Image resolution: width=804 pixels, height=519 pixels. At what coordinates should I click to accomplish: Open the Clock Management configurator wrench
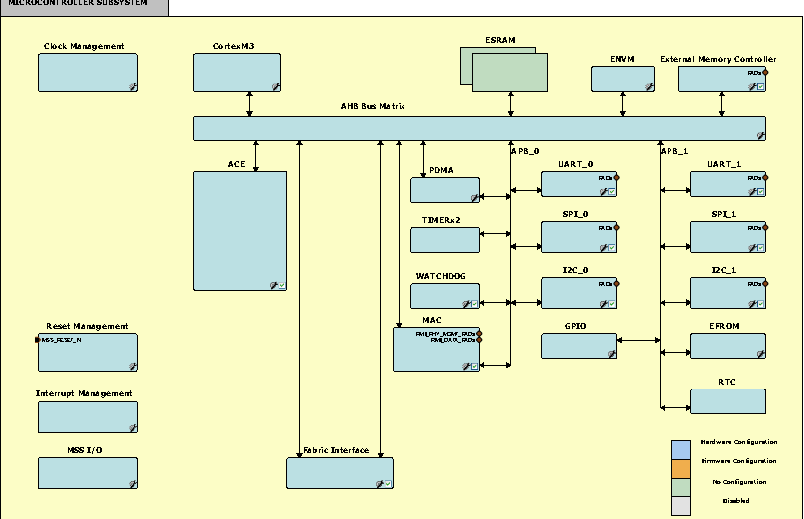point(132,87)
